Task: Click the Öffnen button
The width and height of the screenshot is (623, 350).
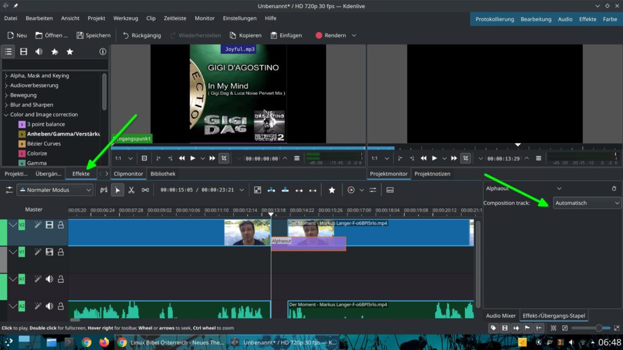Action: (52, 35)
